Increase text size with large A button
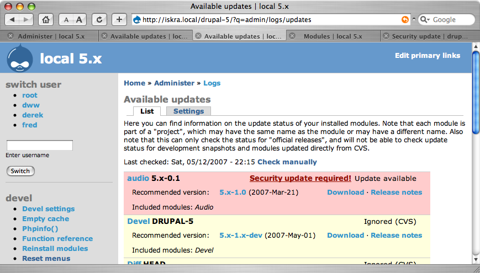 point(80,20)
